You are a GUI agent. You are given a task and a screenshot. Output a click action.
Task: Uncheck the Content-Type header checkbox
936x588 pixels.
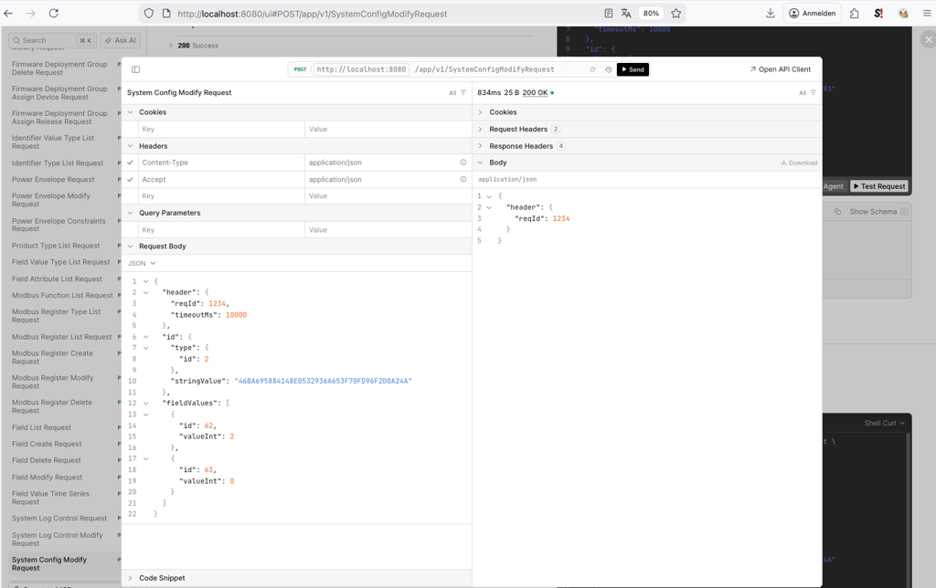pos(130,163)
